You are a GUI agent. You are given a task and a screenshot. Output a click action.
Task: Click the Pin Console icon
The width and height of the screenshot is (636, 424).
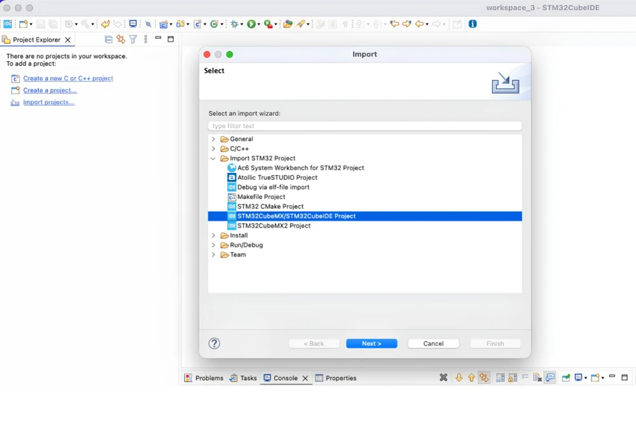click(x=566, y=378)
